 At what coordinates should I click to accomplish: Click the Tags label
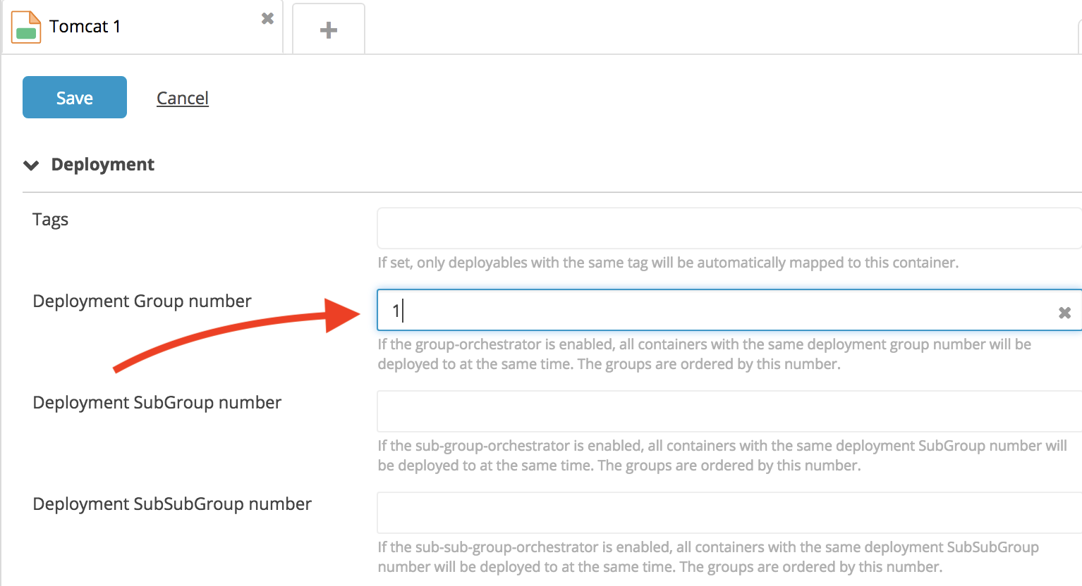point(51,220)
